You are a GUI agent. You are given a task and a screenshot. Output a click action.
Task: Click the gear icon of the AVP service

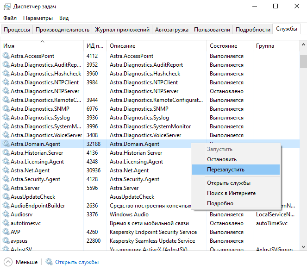click(x=6, y=232)
